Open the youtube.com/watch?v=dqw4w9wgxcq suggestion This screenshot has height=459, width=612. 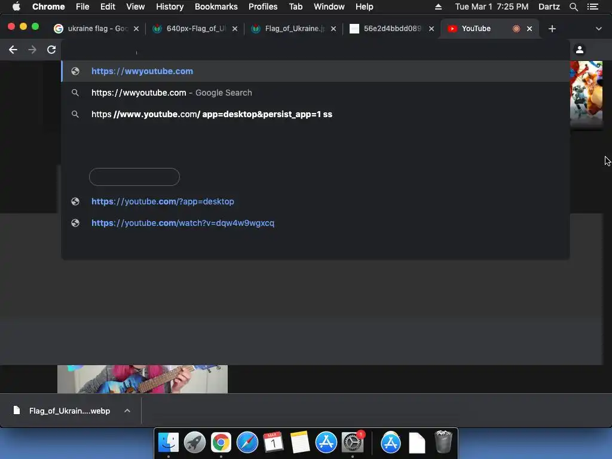316,223
